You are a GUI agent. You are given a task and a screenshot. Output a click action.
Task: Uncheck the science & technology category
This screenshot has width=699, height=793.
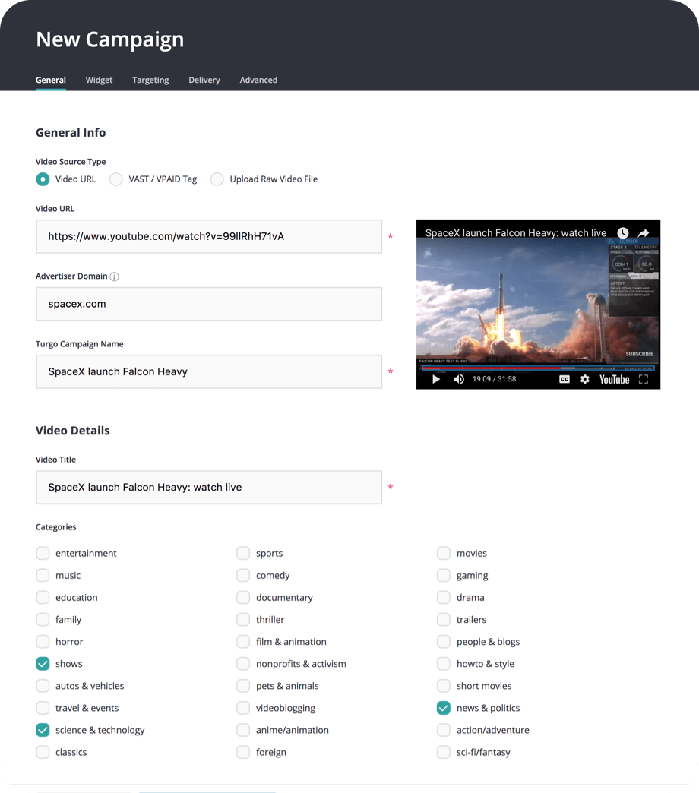[43, 730]
